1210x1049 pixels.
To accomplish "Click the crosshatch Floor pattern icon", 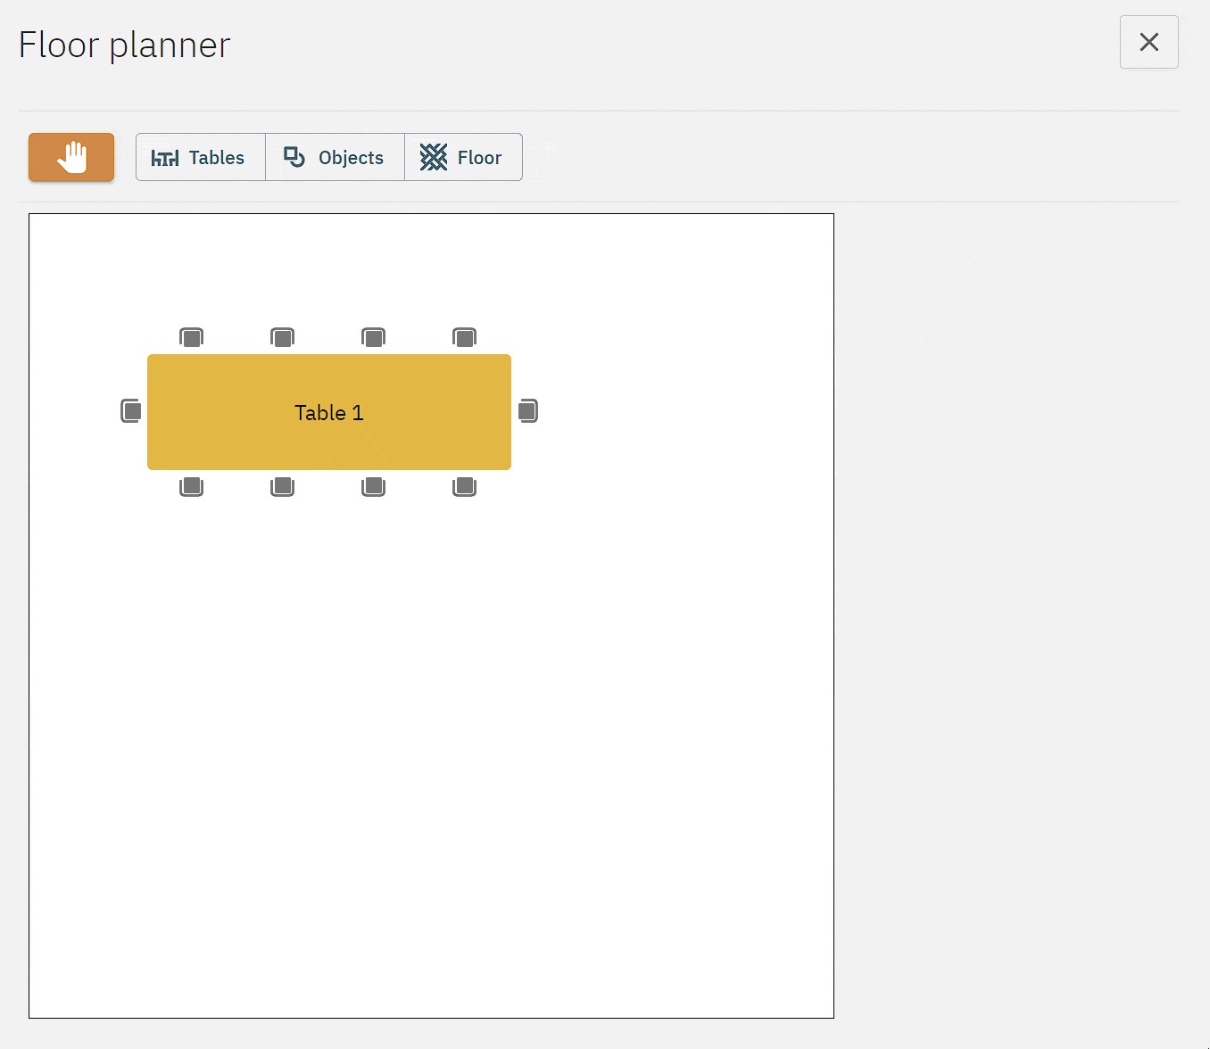I will click(434, 157).
